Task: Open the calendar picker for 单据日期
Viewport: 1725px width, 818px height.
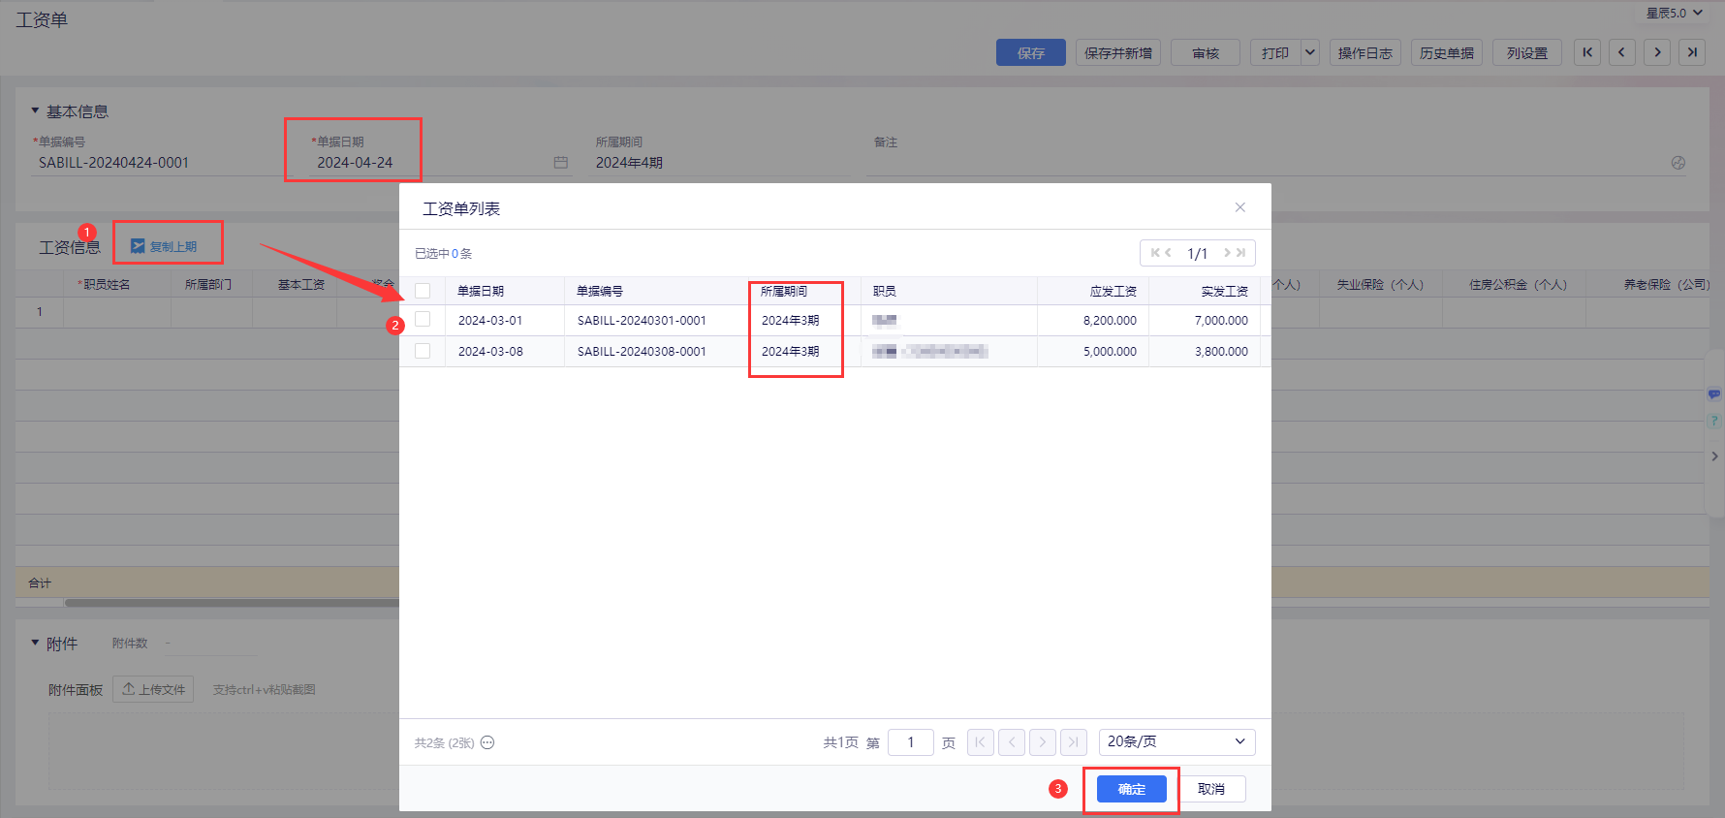Action: [x=560, y=163]
